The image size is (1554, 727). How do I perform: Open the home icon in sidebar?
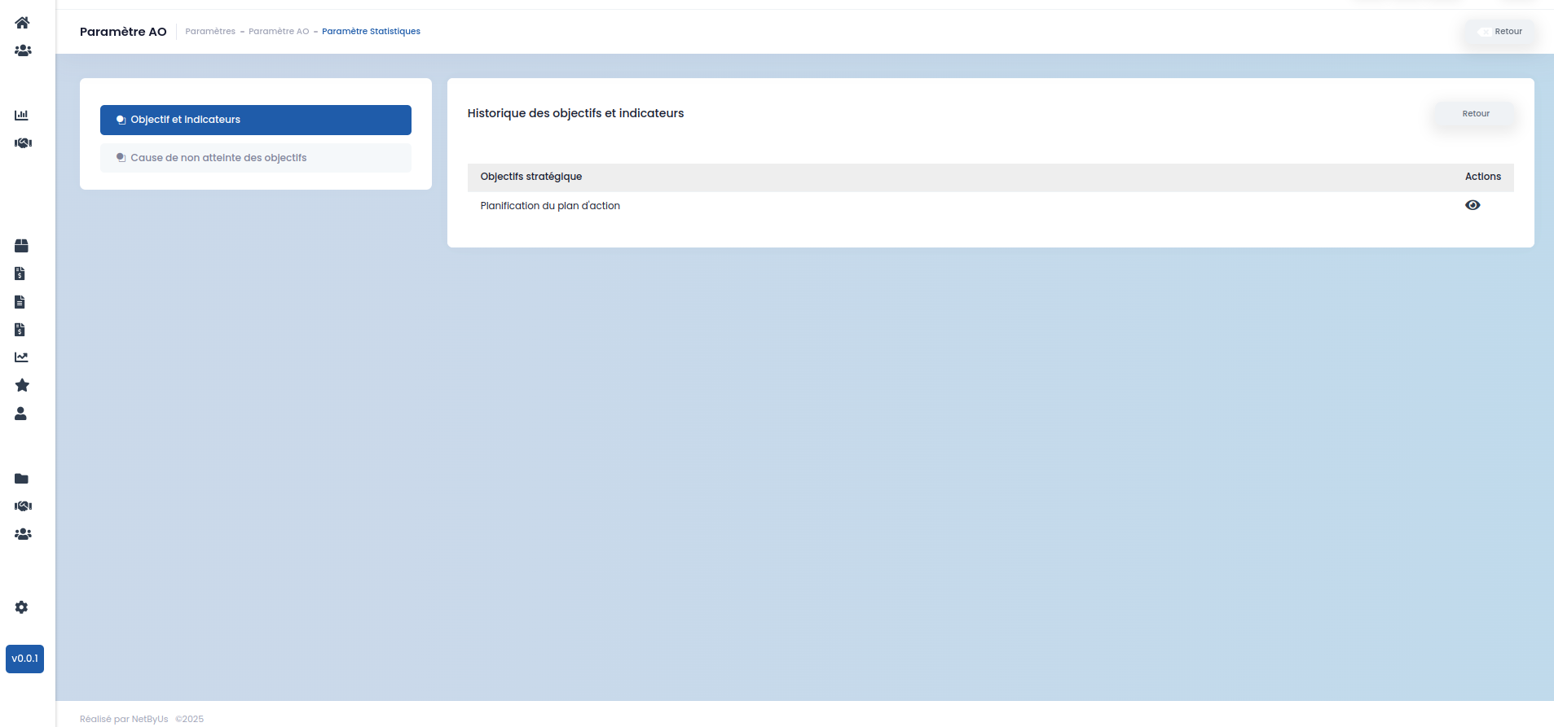coord(22,23)
